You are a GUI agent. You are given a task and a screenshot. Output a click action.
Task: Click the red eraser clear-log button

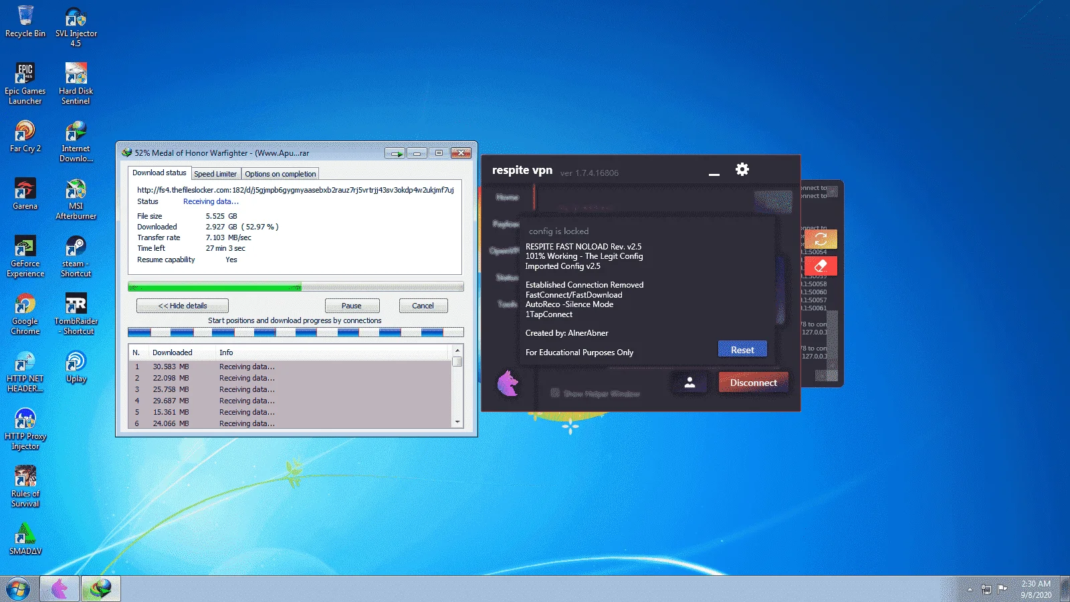[821, 266]
